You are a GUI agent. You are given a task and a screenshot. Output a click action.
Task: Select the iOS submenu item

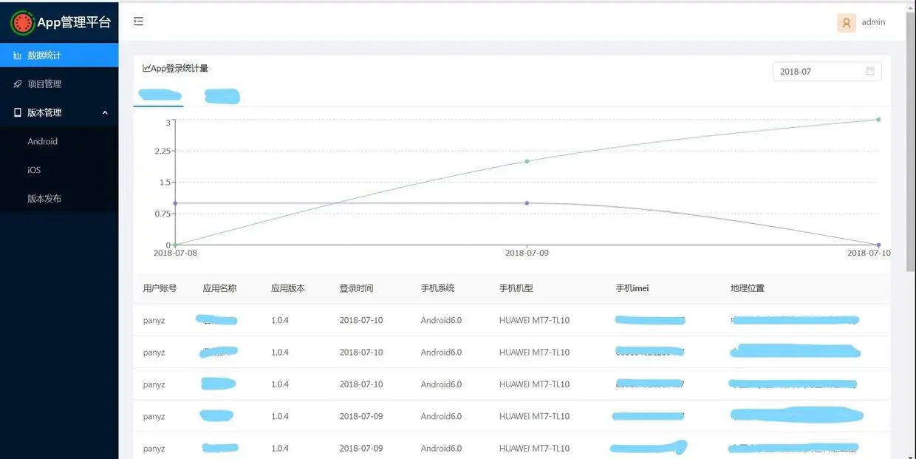click(59, 170)
